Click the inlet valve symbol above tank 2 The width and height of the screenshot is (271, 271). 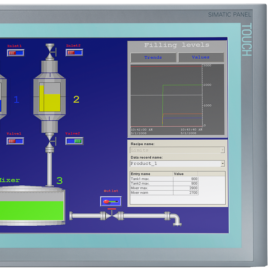coord(50,51)
